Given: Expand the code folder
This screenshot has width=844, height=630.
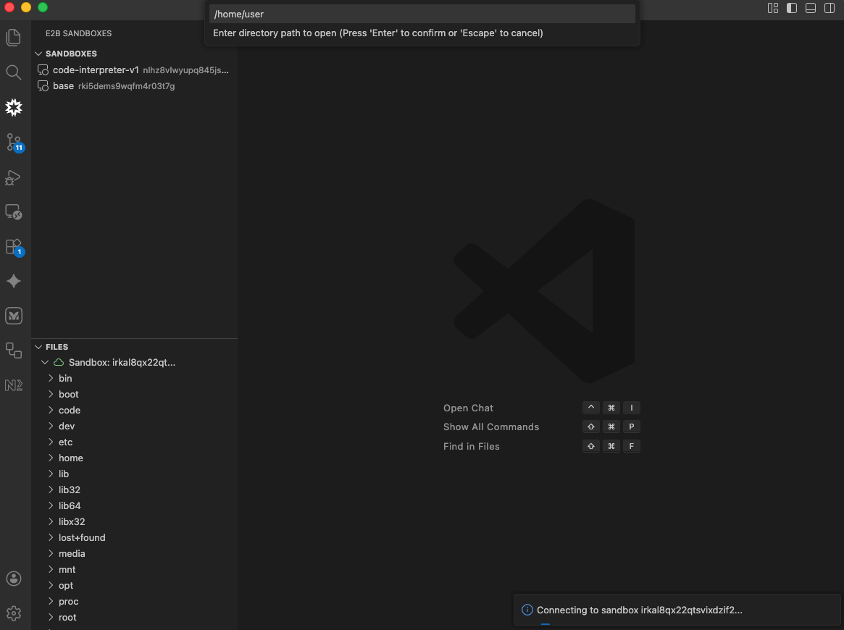Looking at the screenshot, I should (51, 410).
